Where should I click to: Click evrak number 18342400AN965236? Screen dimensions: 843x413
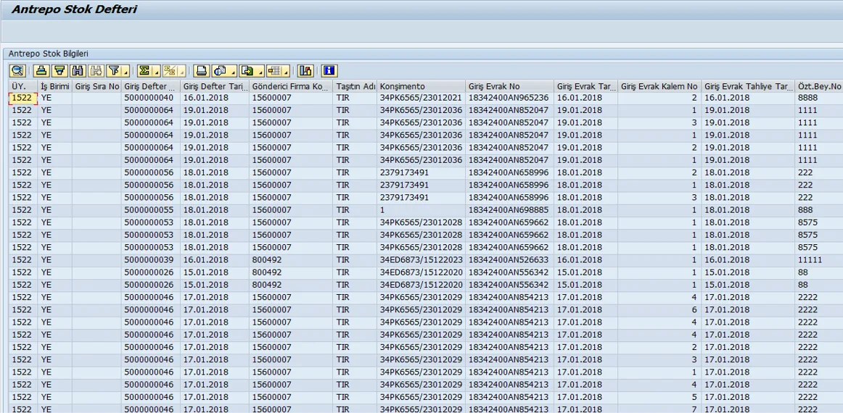coord(510,98)
